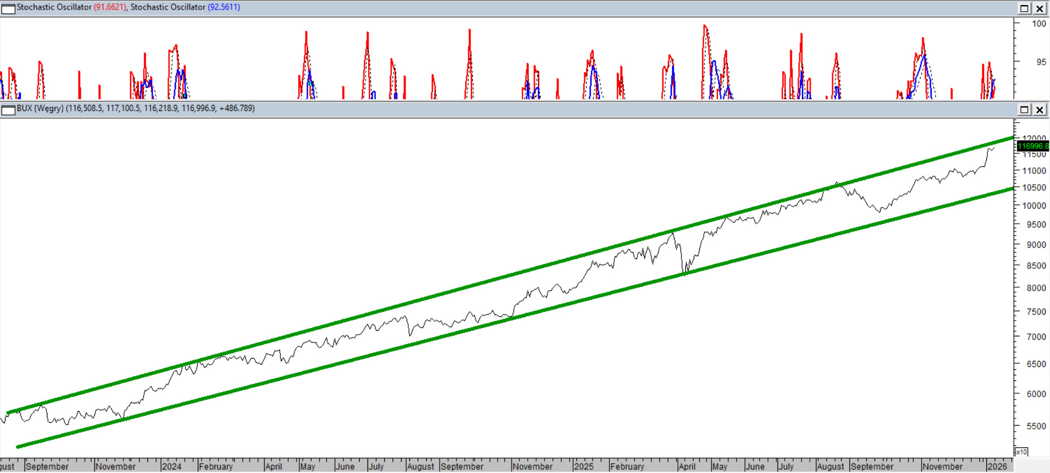
Task: Click the 2025 label on time axis
Action: click(584, 466)
